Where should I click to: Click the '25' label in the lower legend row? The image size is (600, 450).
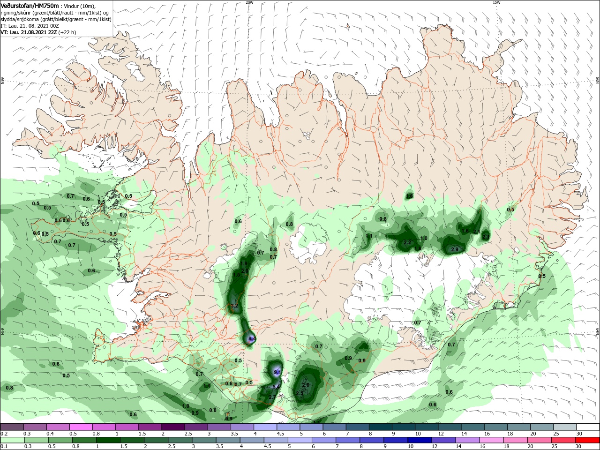click(x=554, y=447)
